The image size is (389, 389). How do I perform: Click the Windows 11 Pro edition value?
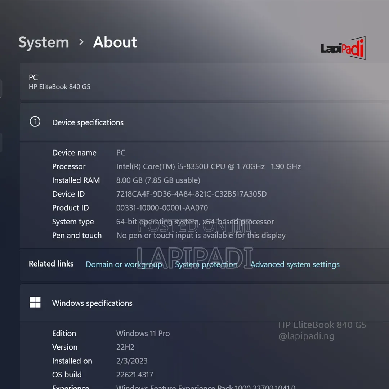click(x=143, y=334)
